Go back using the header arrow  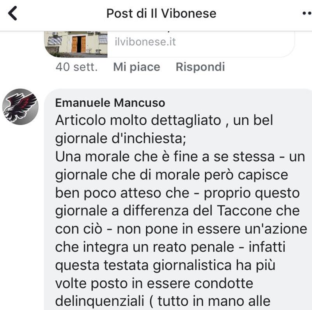click(12, 13)
